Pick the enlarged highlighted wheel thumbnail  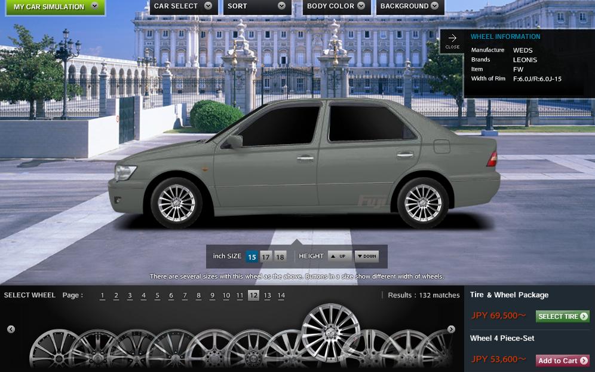(x=330, y=332)
